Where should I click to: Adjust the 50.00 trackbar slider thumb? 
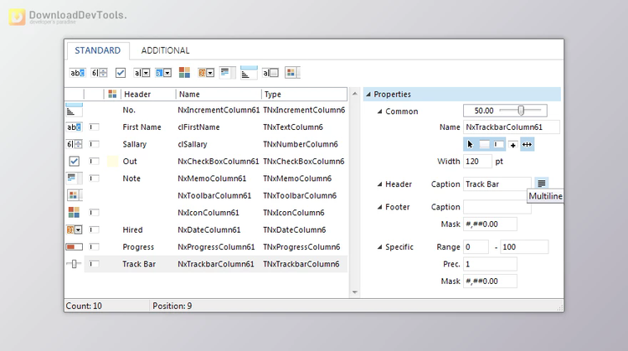pos(521,111)
